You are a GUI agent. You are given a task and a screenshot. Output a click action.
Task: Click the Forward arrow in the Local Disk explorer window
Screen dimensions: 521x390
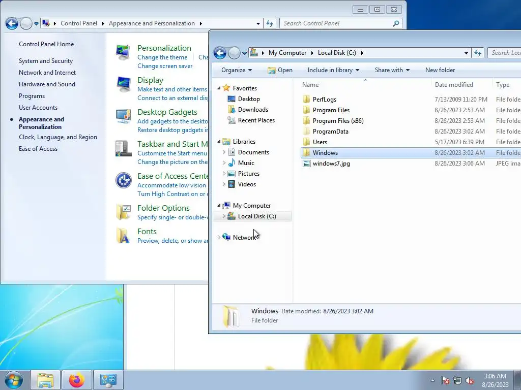pos(234,53)
